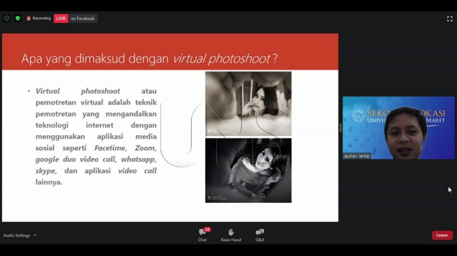The height and width of the screenshot is (256, 457).
Task: Click the slide title virtual photoshoot heading
Action: (150, 58)
